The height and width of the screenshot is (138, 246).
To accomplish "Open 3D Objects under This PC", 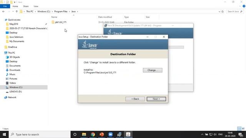I will click(15, 57).
